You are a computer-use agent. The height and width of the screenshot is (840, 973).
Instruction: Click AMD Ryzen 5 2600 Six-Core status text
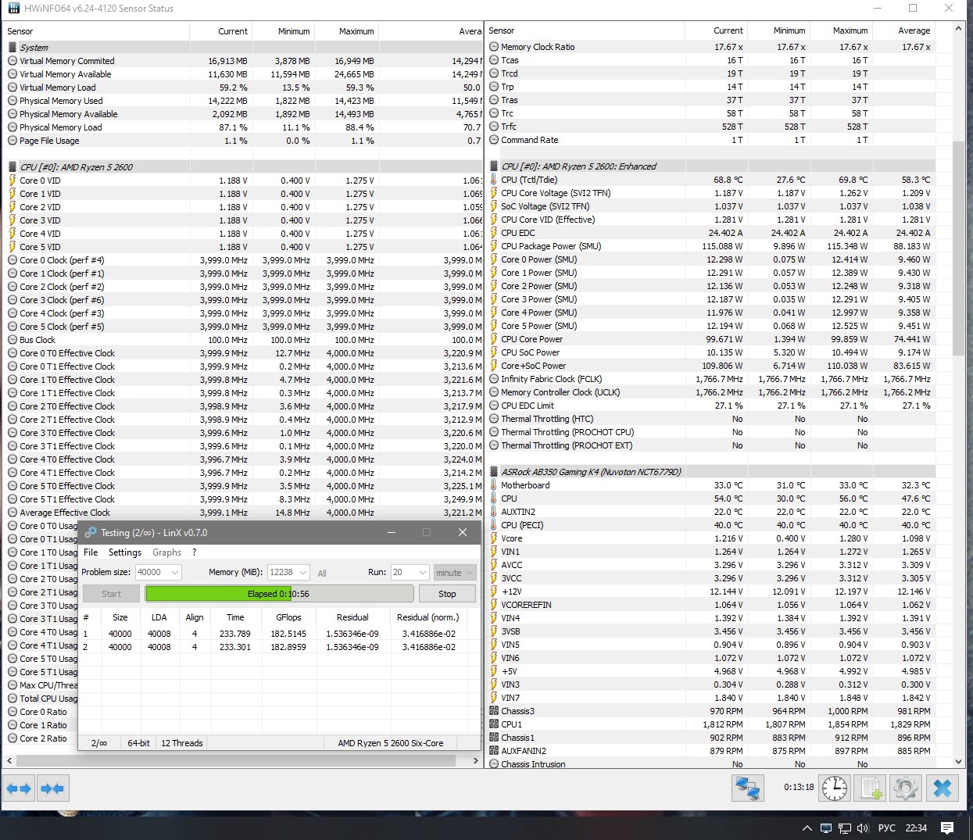[390, 743]
